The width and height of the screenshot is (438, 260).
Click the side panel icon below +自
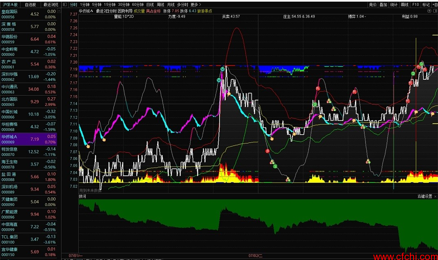(x=435, y=11)
